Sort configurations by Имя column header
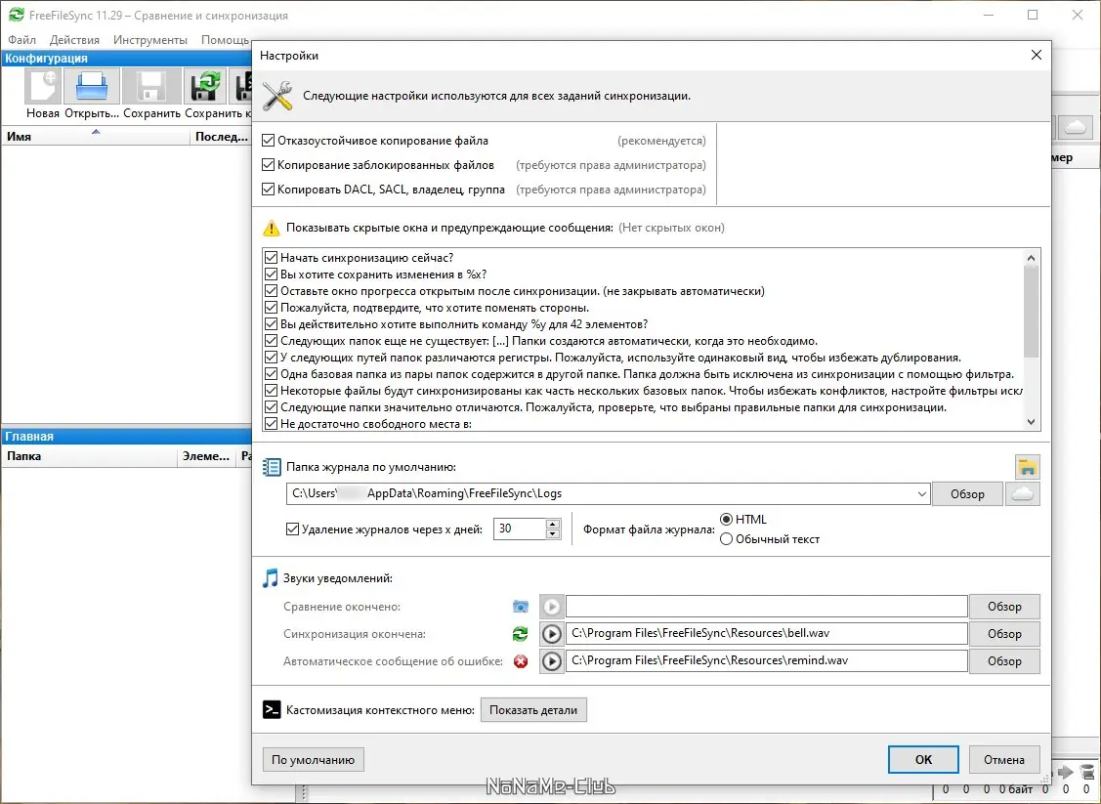Screen dimensions: 1101x804 pos(96,136)
